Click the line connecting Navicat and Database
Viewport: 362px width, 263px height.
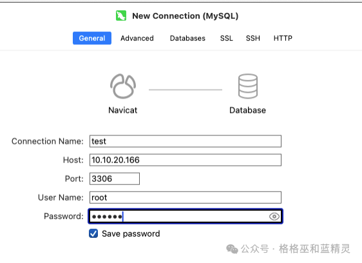coord(186,90)
